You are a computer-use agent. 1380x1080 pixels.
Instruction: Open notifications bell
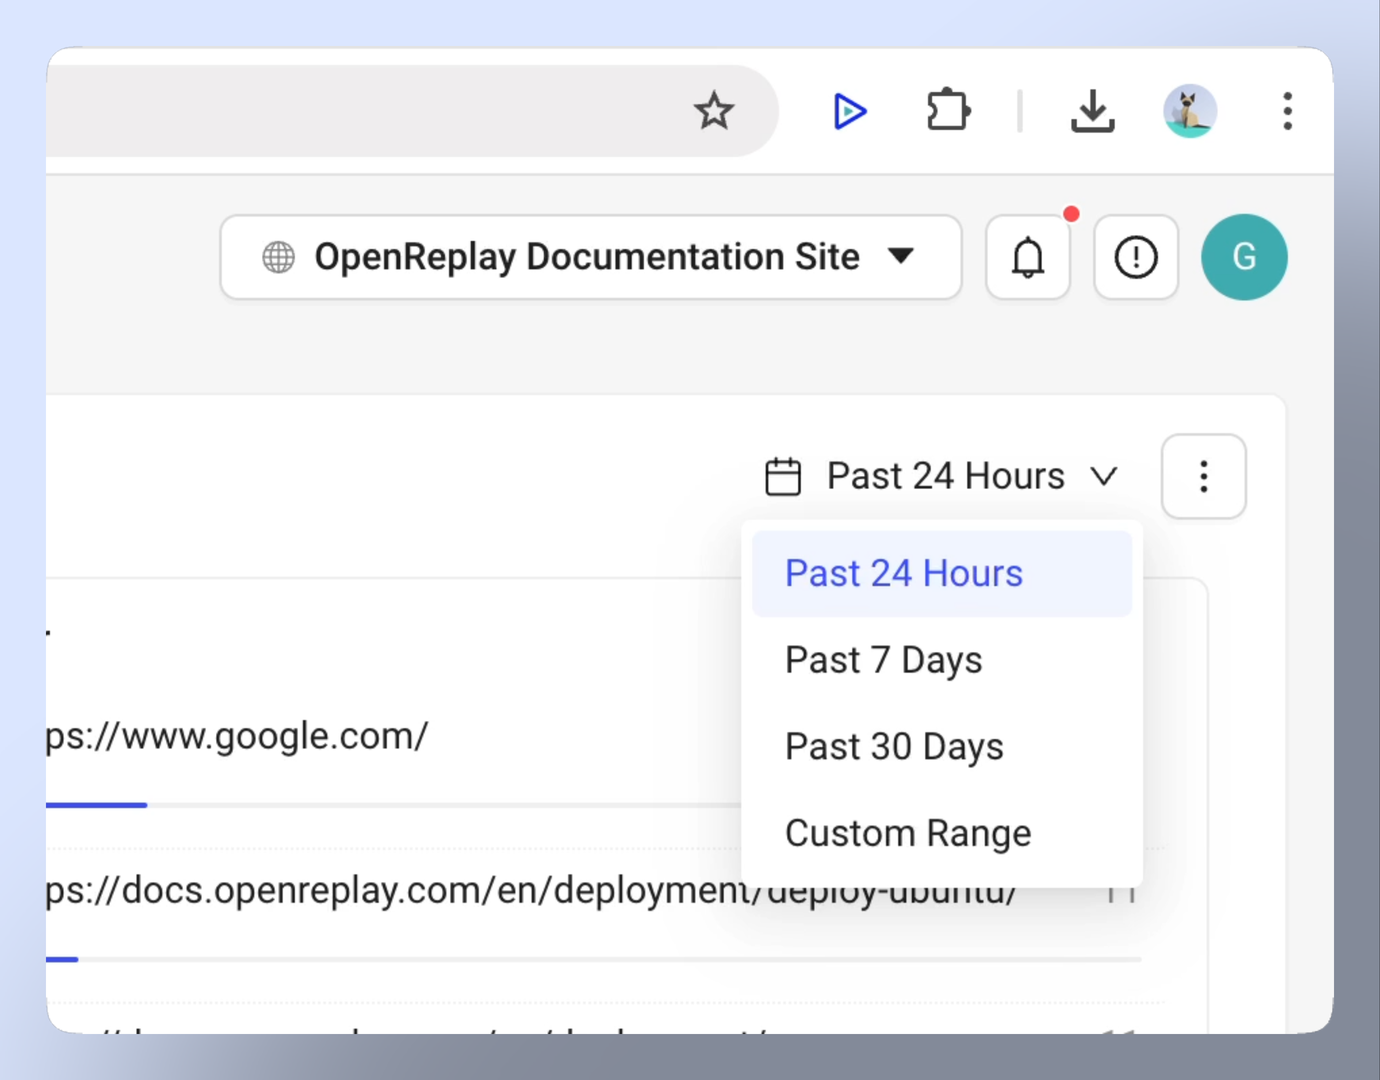point(1028,256)
